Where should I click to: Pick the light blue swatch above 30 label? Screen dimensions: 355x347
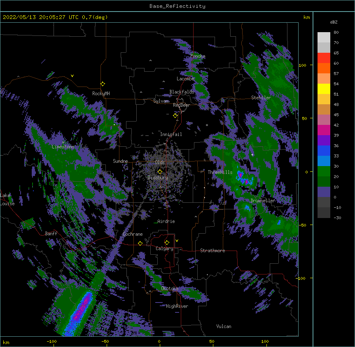coord(324,161)
